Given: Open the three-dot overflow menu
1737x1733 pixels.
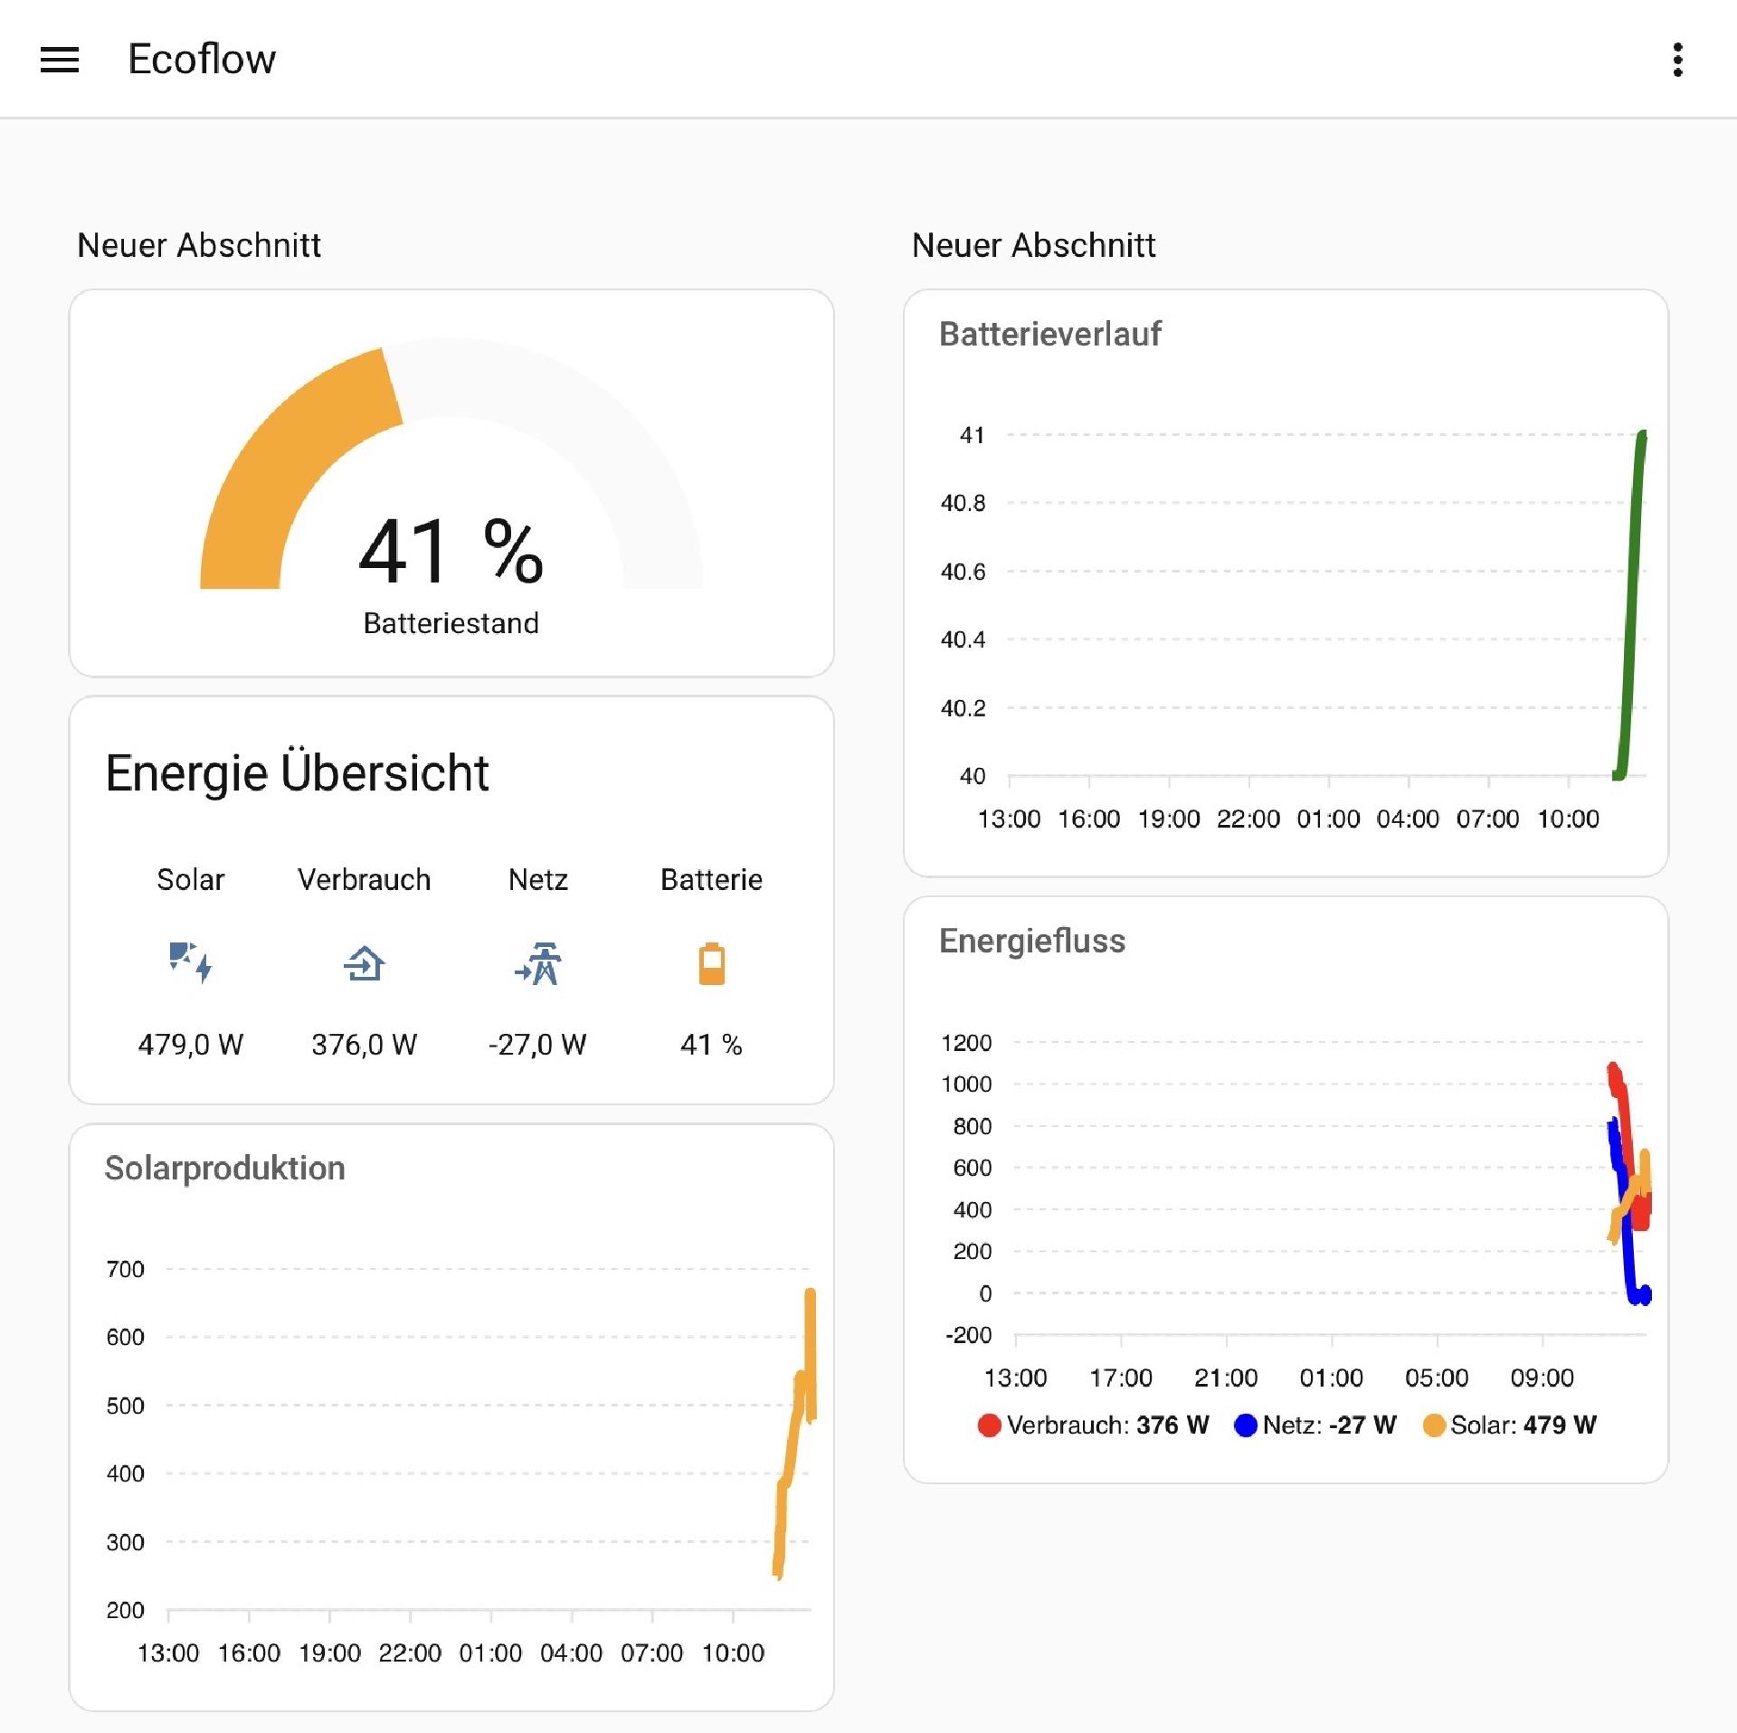Looking at the screenshot, I should pos(1677,60).
